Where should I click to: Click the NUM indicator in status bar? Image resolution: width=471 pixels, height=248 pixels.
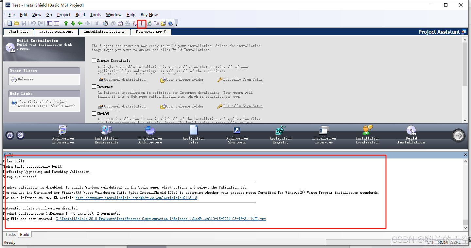click(x=443, y=242)
